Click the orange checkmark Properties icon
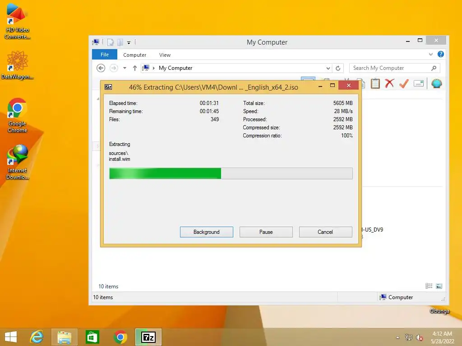 404,83
